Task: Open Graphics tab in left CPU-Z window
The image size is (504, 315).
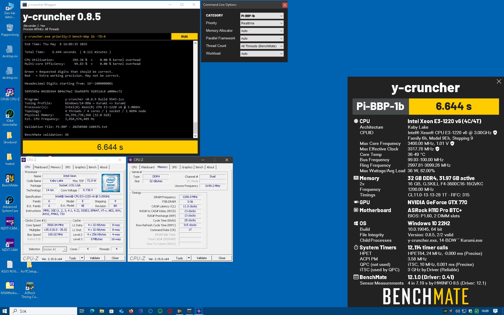Action: [x=80, y=167]
